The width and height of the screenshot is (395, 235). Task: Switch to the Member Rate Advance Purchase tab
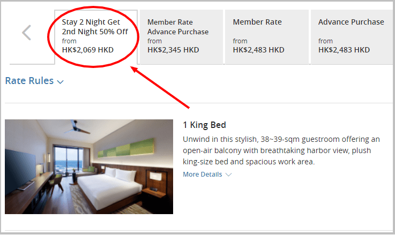pos(181,37)
